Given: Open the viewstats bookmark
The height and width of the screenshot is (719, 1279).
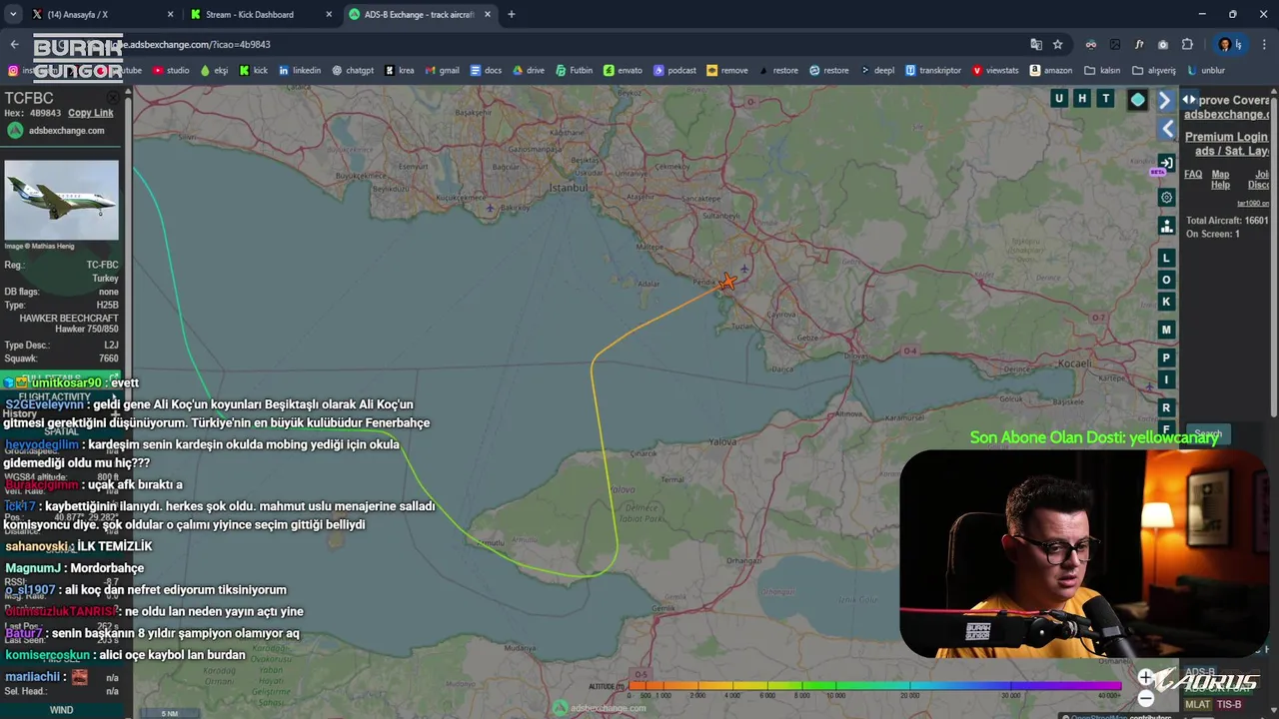Looking at the screenshot, I should pyautogui.click(x=995, y=70).
